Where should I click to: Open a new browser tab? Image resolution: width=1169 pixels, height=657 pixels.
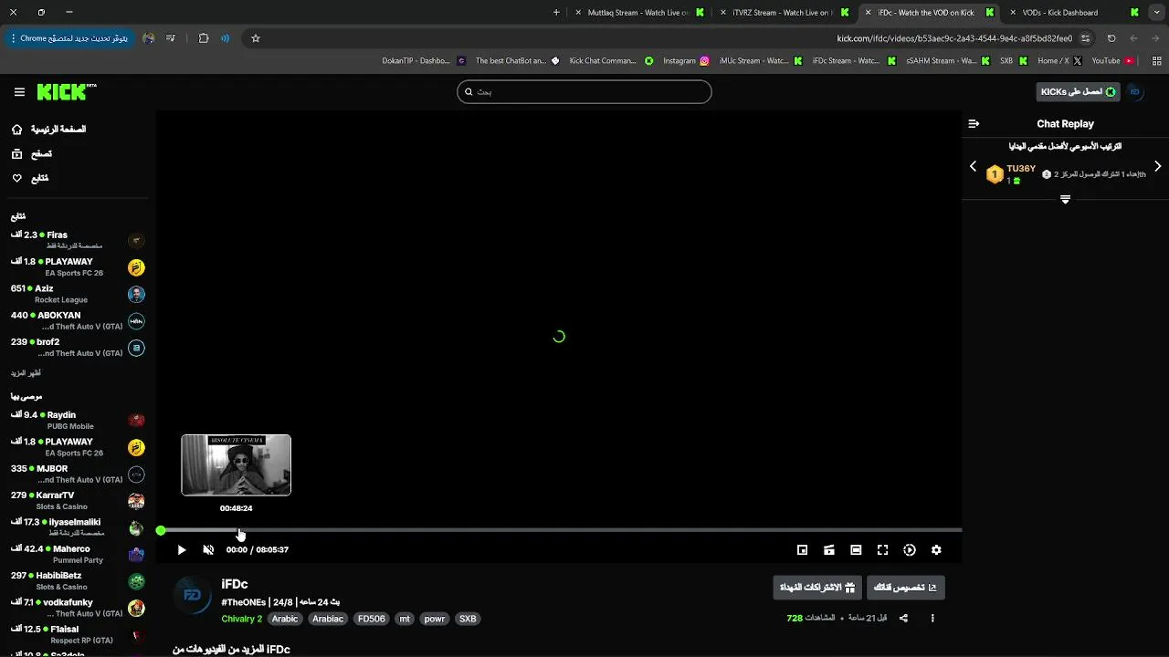(556, 13)
